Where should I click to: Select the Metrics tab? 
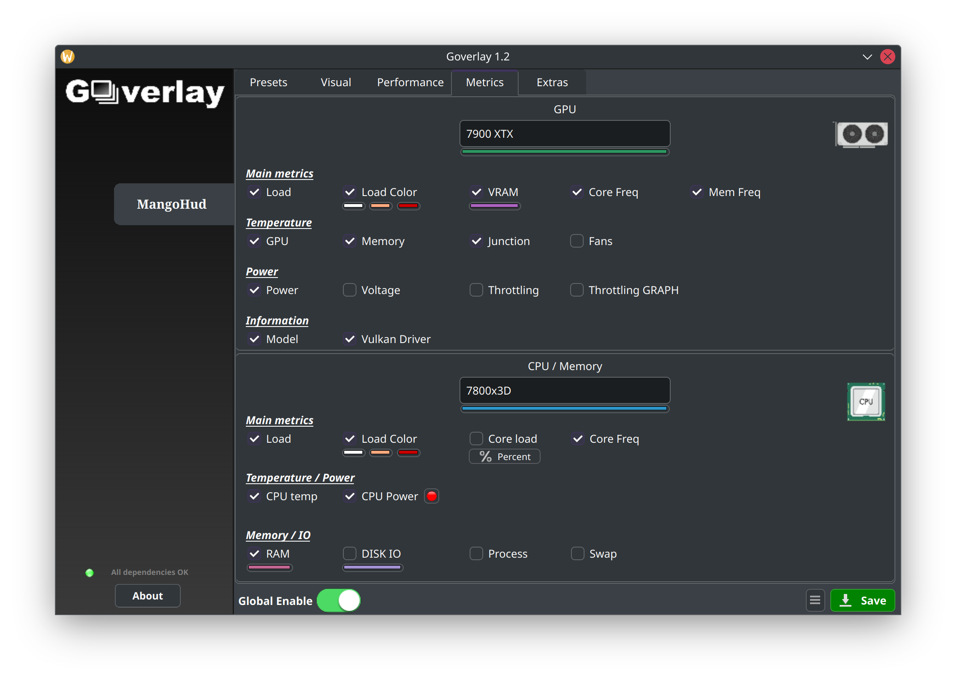point(485,82)
